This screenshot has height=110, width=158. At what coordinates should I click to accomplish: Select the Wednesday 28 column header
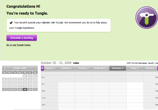point(101,68)
